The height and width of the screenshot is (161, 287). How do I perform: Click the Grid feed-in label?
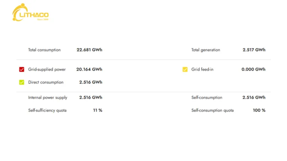[202, 69]
